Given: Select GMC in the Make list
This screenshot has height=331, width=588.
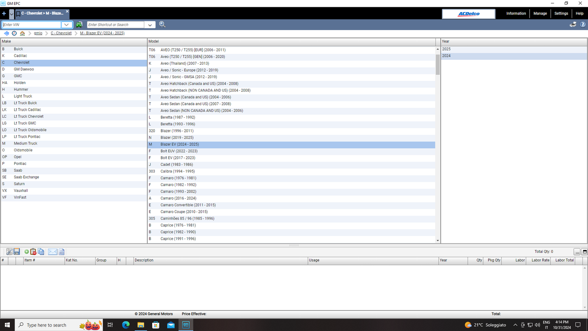Looking at the screenshot, I should coord(74,76).
